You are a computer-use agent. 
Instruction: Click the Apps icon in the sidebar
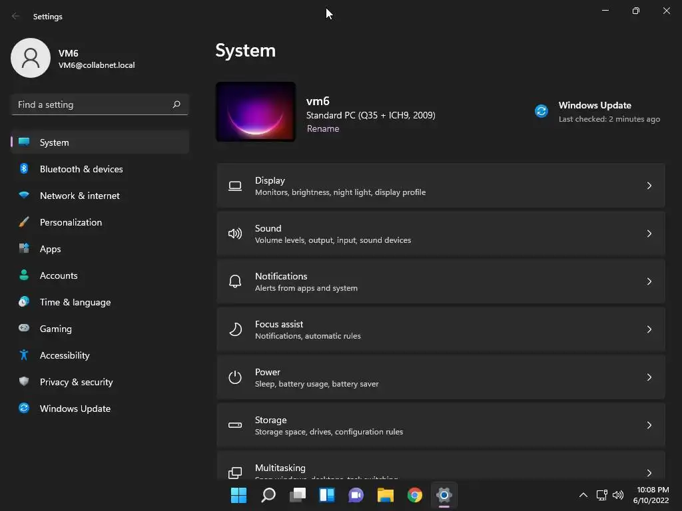(24, 249)
